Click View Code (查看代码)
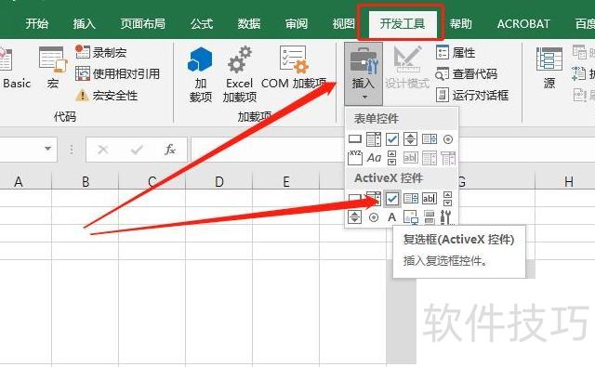 [467, 73]
